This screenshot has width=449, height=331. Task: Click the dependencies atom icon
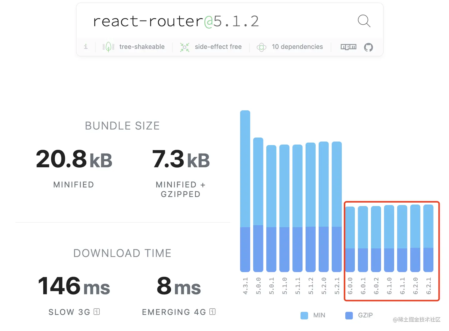pos(261,47)
